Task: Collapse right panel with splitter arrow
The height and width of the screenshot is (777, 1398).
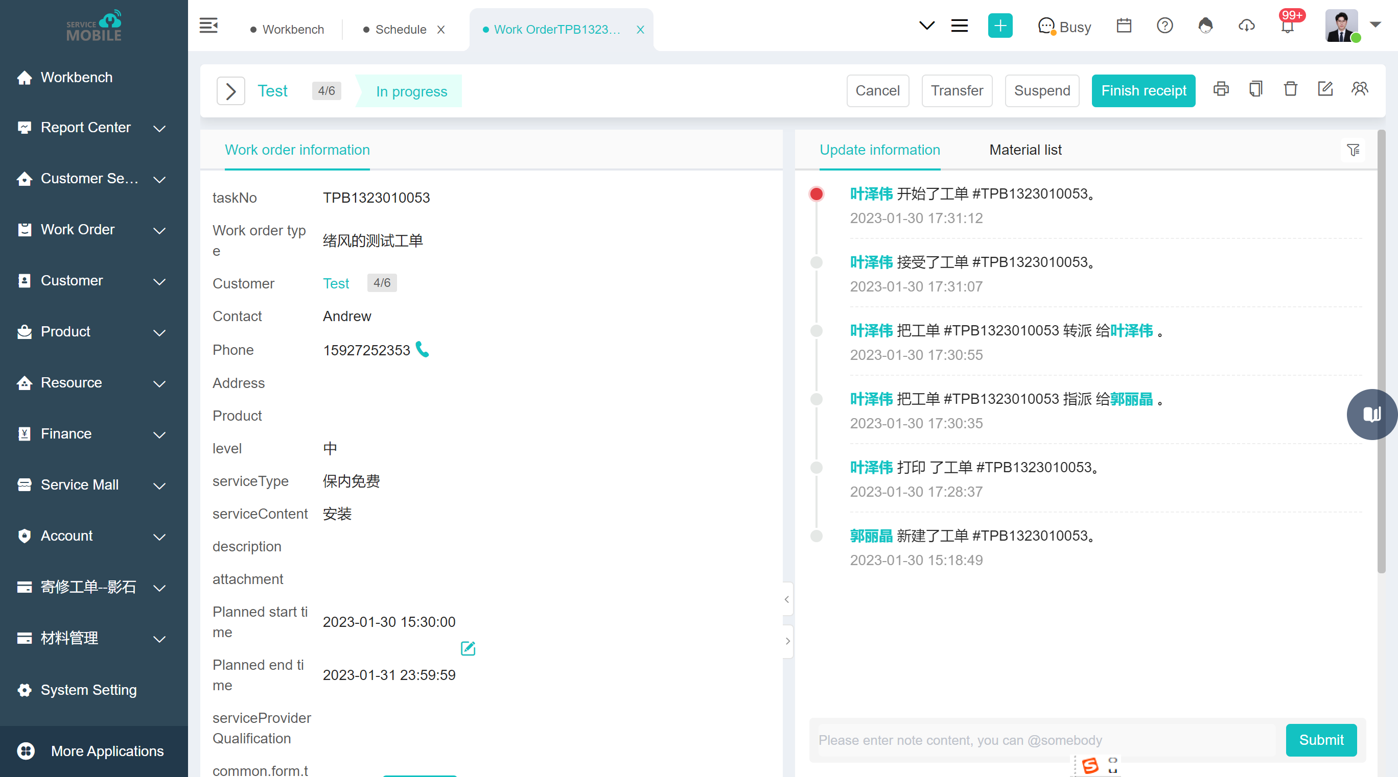Action: coord(787,641)
